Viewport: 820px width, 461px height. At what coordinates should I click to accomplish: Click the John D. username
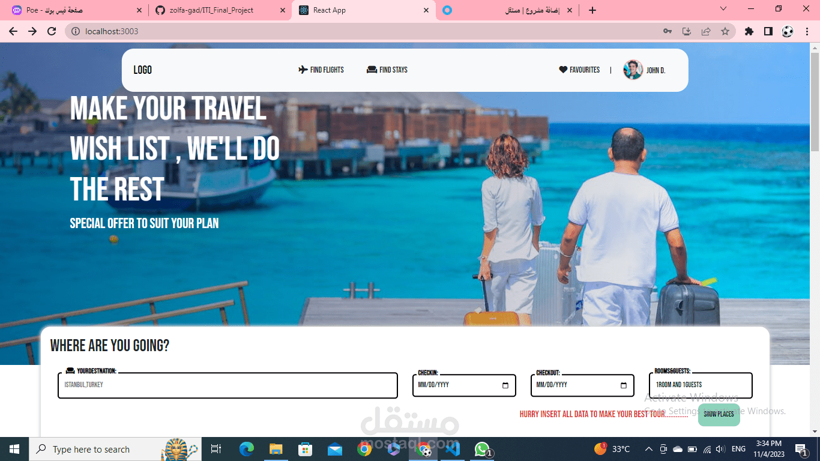click(x=656, y=70)
